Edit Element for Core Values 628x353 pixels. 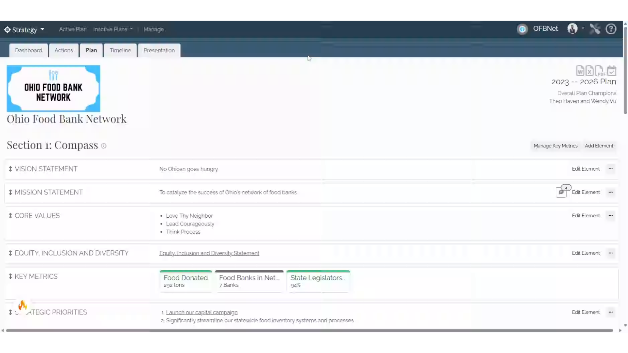pyautogui.click(x=586, y=216)
